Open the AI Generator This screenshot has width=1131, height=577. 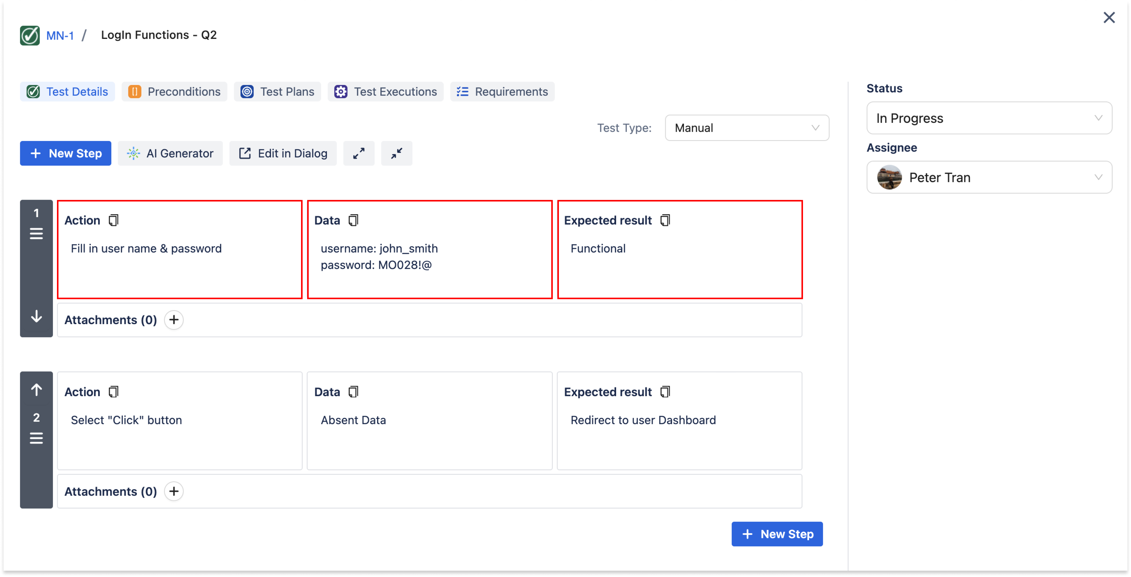coord(170,153)
